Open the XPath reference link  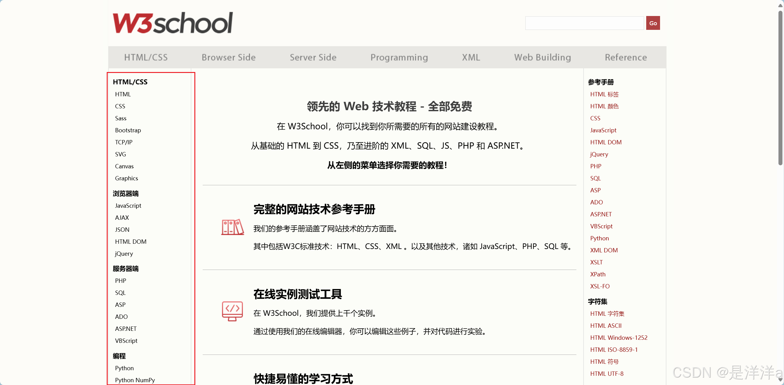pos(598,274)
